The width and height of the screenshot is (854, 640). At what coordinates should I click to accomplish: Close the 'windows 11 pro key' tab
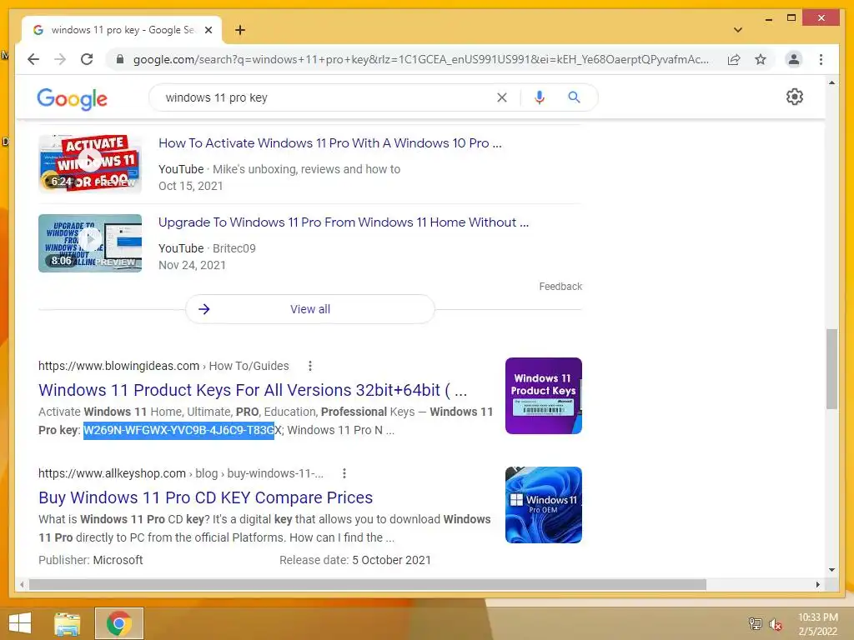click(208, 30)
